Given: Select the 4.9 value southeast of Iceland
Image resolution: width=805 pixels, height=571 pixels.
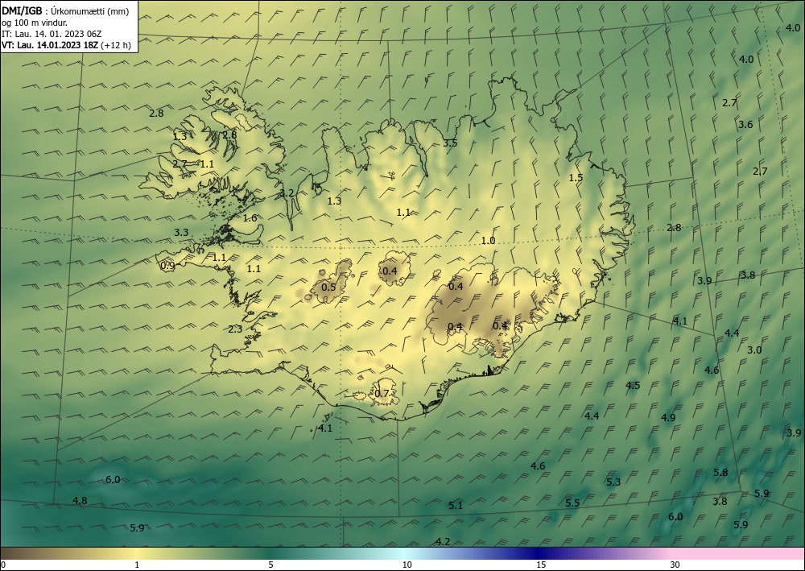Looking at the screenshot, I should pyautogui.click(x=668, y=418).
